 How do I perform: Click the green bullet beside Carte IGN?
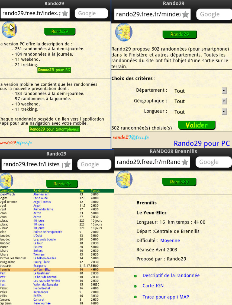(135, 286)
